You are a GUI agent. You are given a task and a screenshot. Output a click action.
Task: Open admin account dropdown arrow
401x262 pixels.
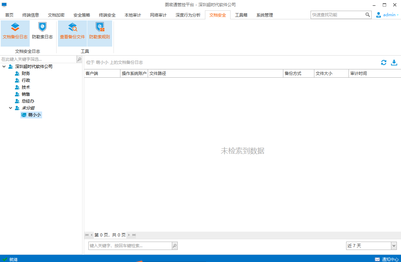(398, 15)
